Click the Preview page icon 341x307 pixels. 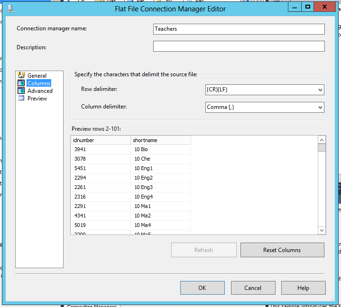coord(21,98)
